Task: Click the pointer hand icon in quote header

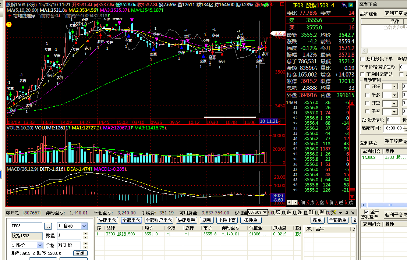Action: pos(344,5)
